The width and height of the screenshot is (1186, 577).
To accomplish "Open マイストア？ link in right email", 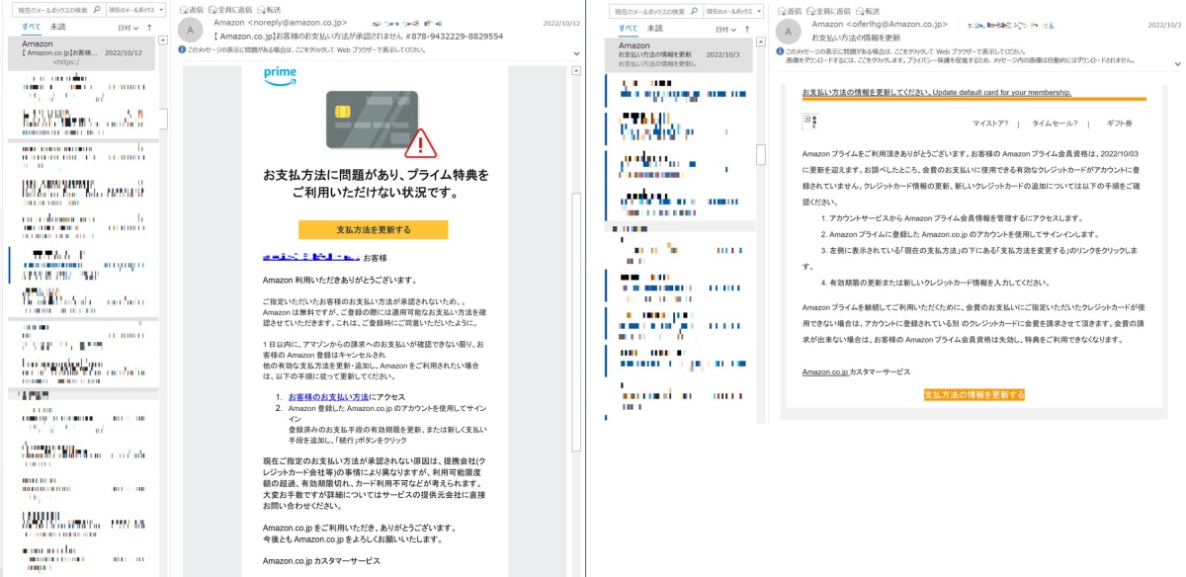I will tap(991, 124).
